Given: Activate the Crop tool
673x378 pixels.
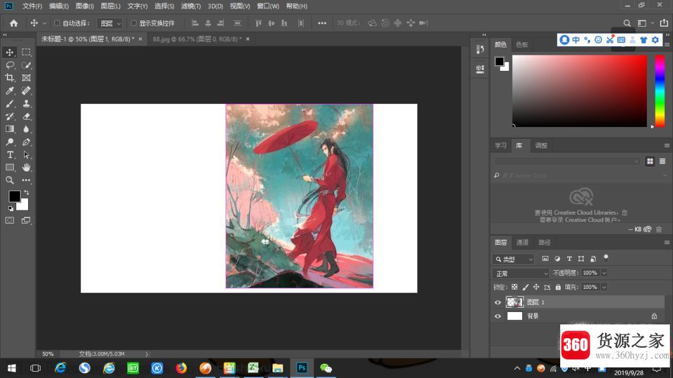Looking at the screenshot, I should pyautogui.click(x=9, y=78).
